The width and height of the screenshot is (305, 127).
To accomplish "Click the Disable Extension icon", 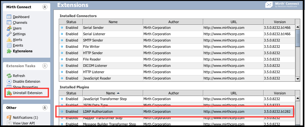I will coord(9,81).
